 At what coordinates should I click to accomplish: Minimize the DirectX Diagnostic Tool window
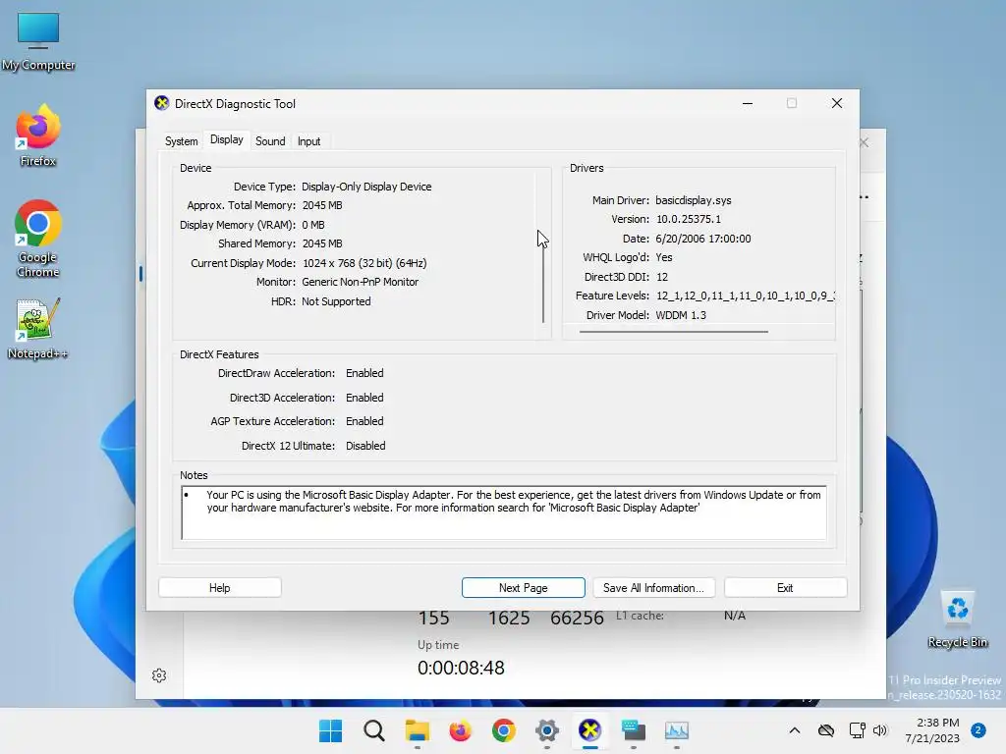(x=748, y=103)
